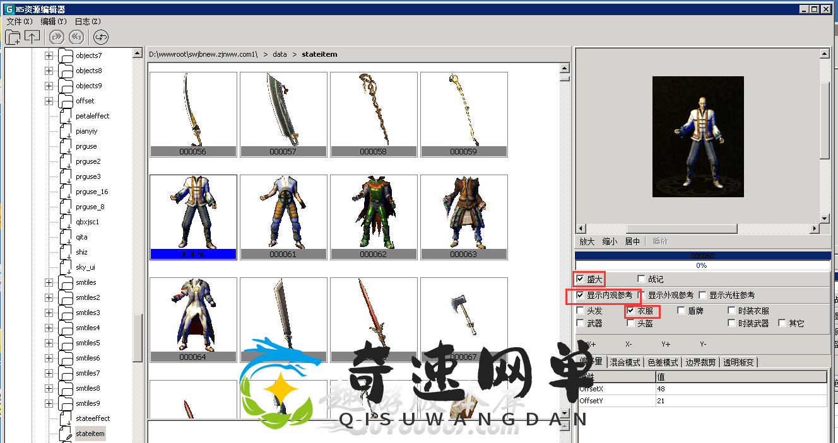Expand the offset folder node

point(49,101)
